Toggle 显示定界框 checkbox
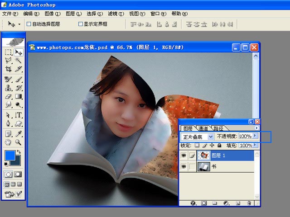The width and height of the screenshot is (290, 217). pyautogui.click(x=81, y=24)
